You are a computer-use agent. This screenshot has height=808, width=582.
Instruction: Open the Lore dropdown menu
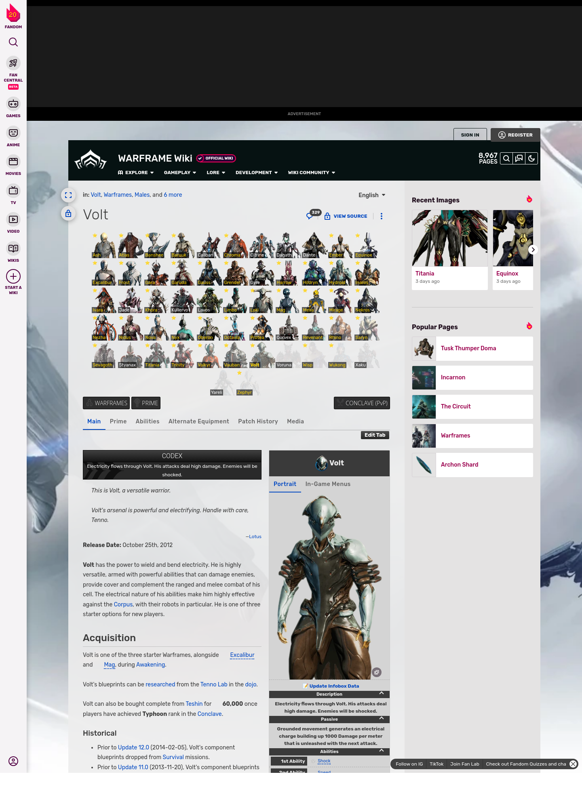(x=216, y=173)
